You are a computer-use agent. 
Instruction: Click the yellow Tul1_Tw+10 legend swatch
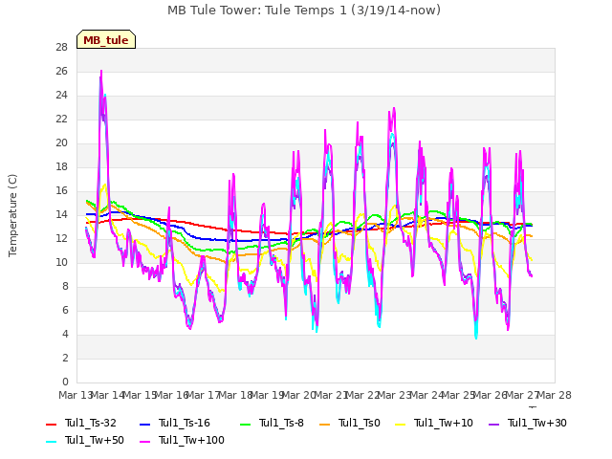pos(401,424)
